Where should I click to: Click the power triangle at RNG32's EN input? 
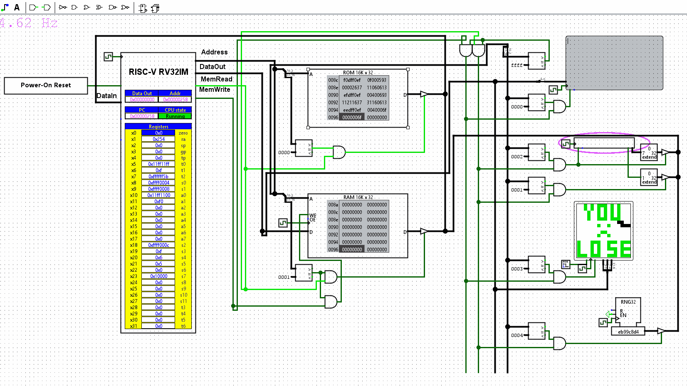coord(608,314)
